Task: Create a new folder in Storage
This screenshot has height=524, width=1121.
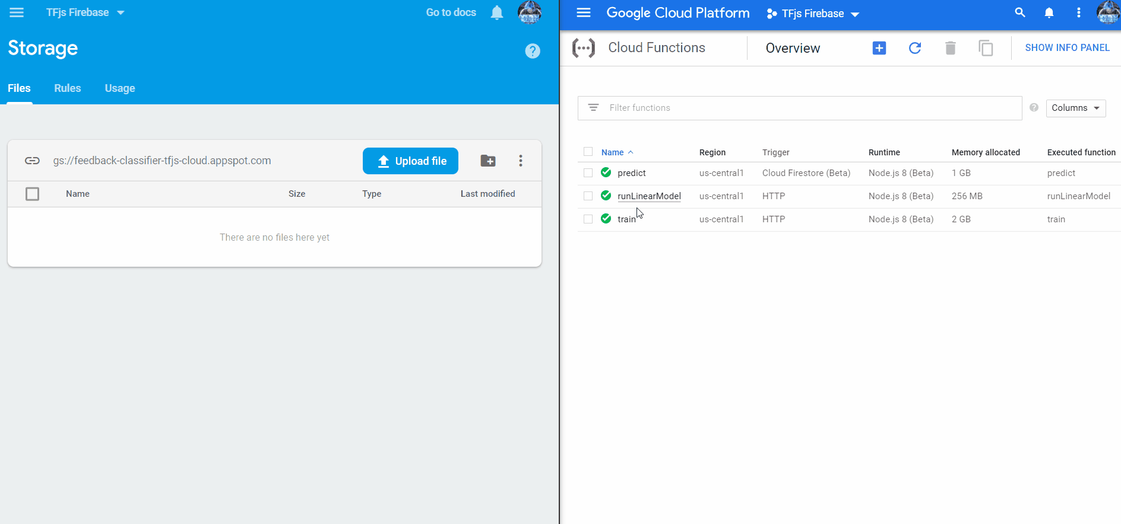Action: point(488,161)
